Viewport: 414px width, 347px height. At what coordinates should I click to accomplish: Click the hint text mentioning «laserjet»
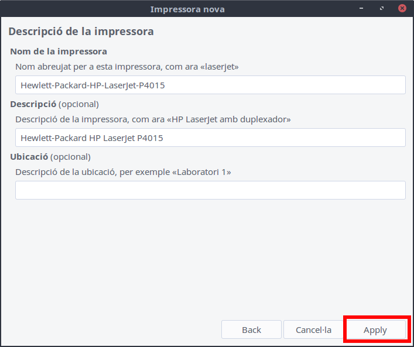[126, 67]
